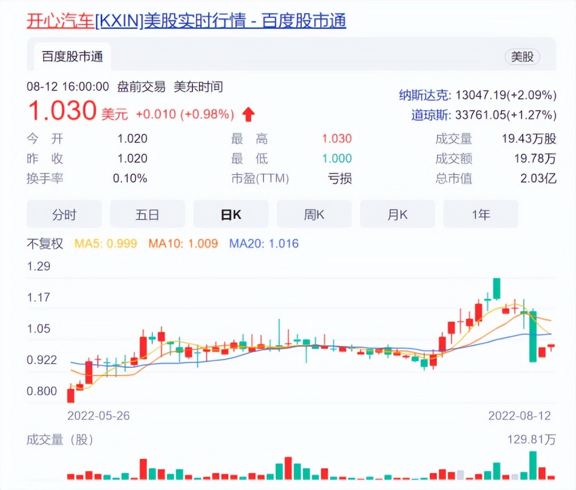Screen dimensions: 576x490
Task: Select the 日K chart tab
Action: click(231, 214)
